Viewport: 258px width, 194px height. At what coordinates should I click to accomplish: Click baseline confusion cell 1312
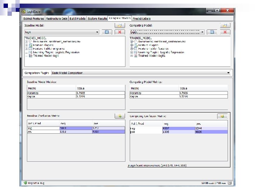pos(76,131)
